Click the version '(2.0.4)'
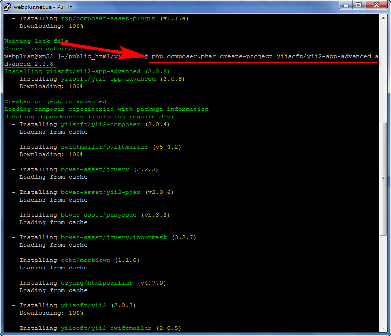Viewport: 391px width, 336px height. [157, 124]
